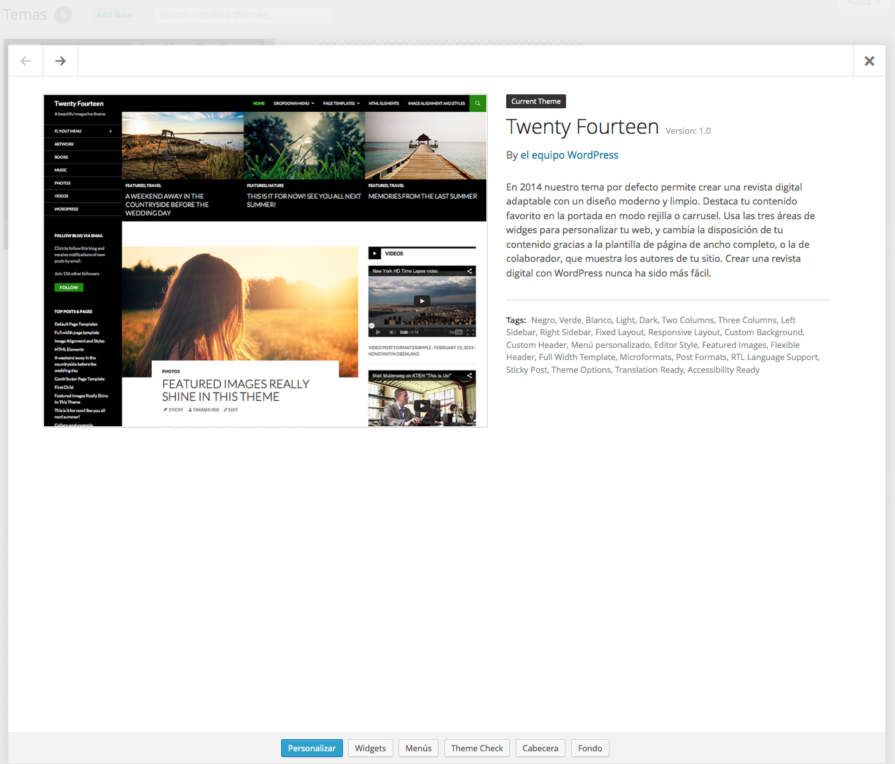Go to next theme with right arrow
895x764 pixels.
click(x=61, y=61)
